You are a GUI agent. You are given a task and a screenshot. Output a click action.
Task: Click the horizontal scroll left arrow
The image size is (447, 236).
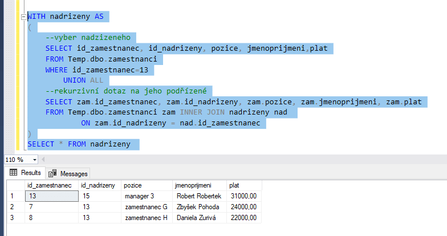point(43,160)
